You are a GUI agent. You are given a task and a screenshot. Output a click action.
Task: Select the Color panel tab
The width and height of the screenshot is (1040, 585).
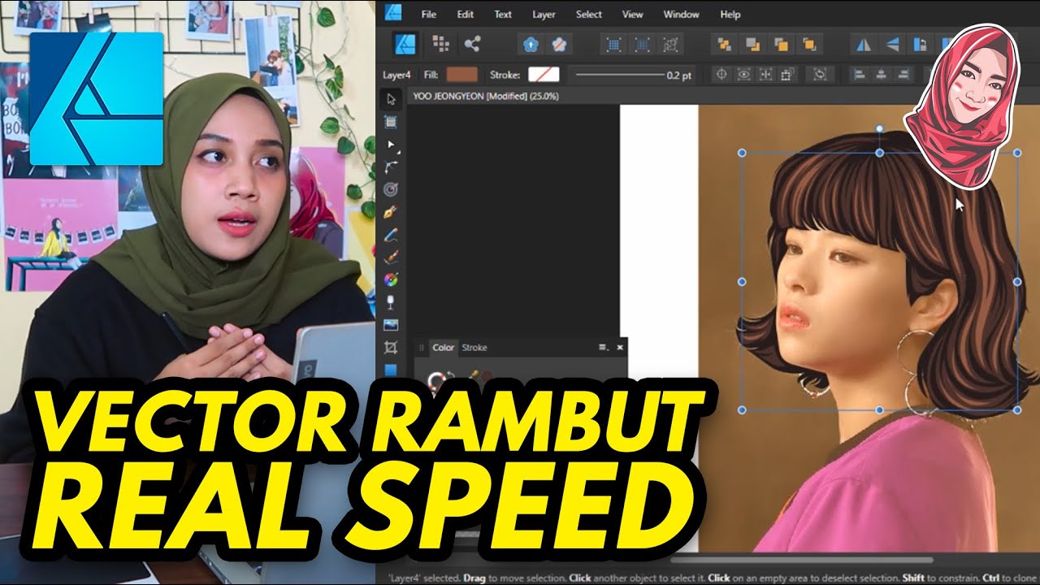[x=444, y=348]
